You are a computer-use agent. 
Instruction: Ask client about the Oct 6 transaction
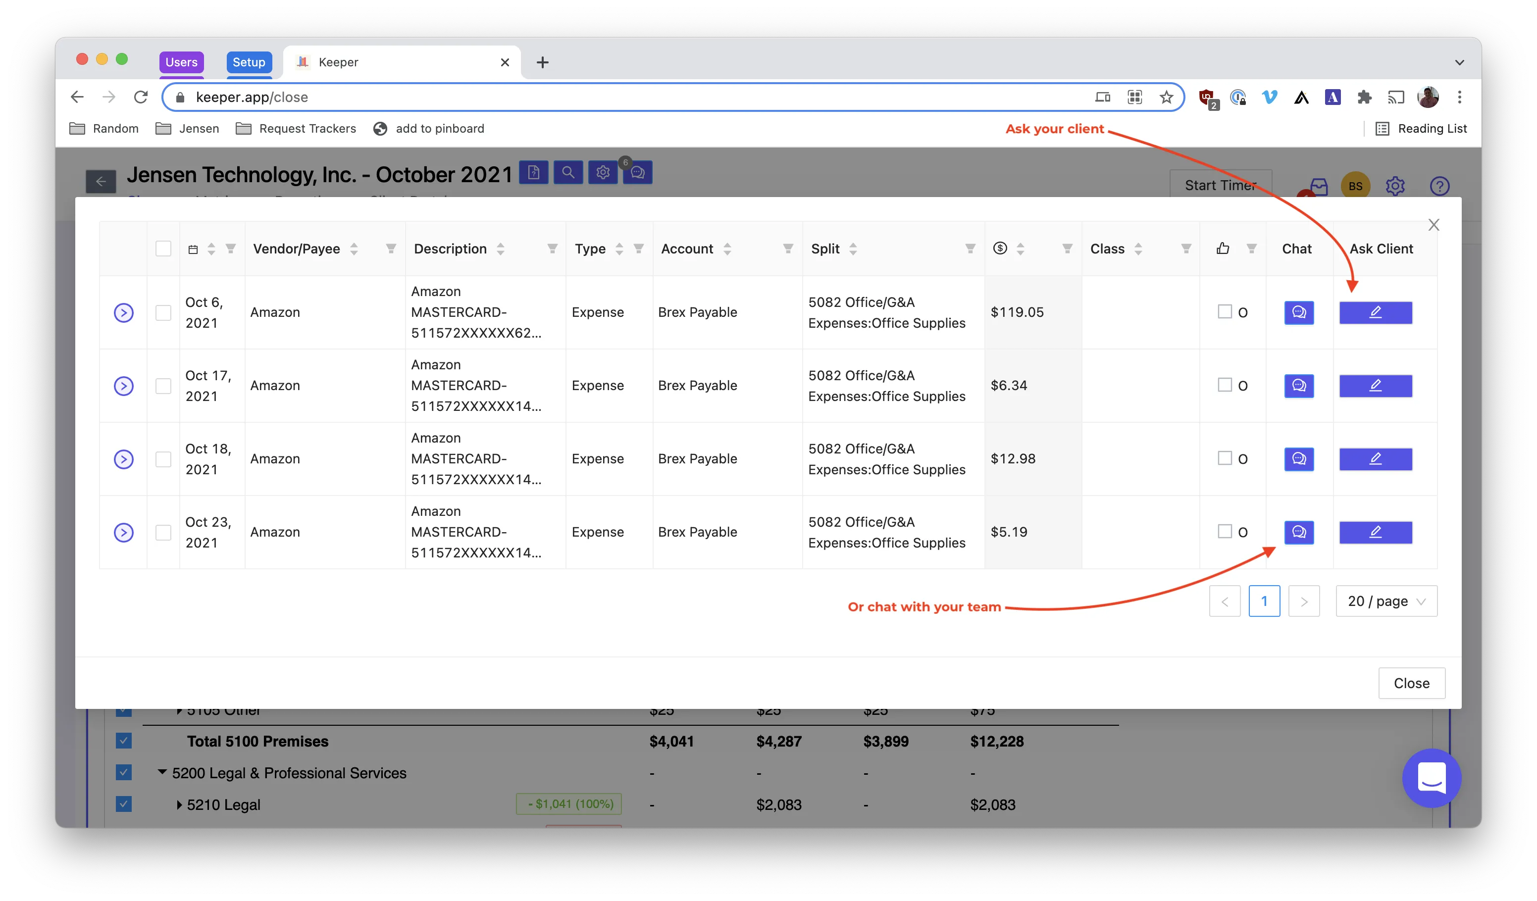(1375, 312)
